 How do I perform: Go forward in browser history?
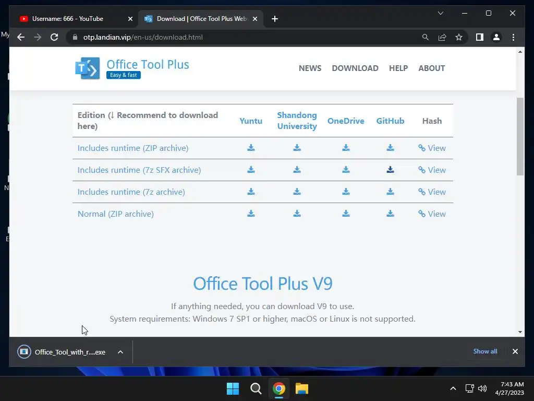click(x=38, y=37)
